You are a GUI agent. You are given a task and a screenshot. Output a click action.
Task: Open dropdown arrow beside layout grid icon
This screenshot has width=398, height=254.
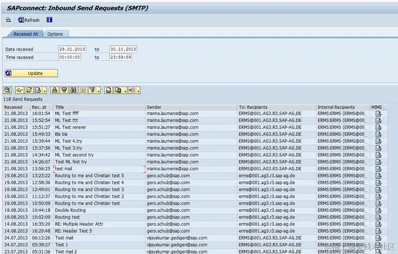tap(138, 90)
